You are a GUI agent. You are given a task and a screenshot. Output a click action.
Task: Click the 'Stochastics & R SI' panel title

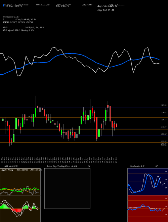(x=144, y=166)
